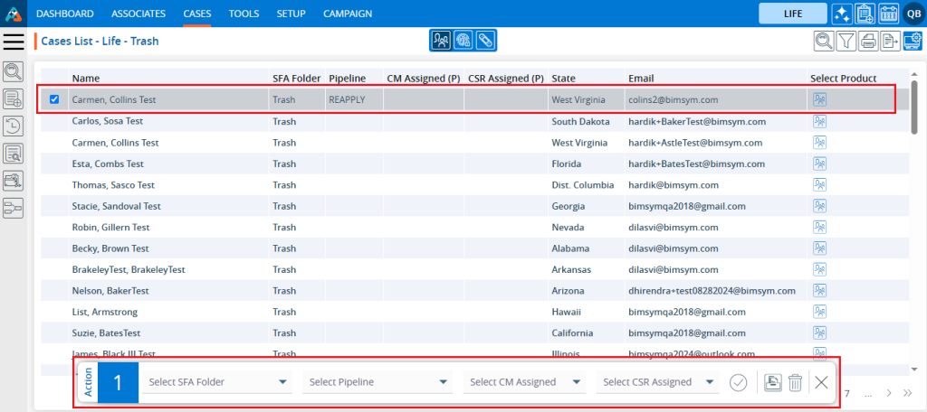The image size is (927, 412).
Task: Expand the Select Pipeline dropdown
Action: [377, 382]
